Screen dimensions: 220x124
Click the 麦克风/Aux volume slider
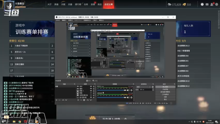(112, 90)
